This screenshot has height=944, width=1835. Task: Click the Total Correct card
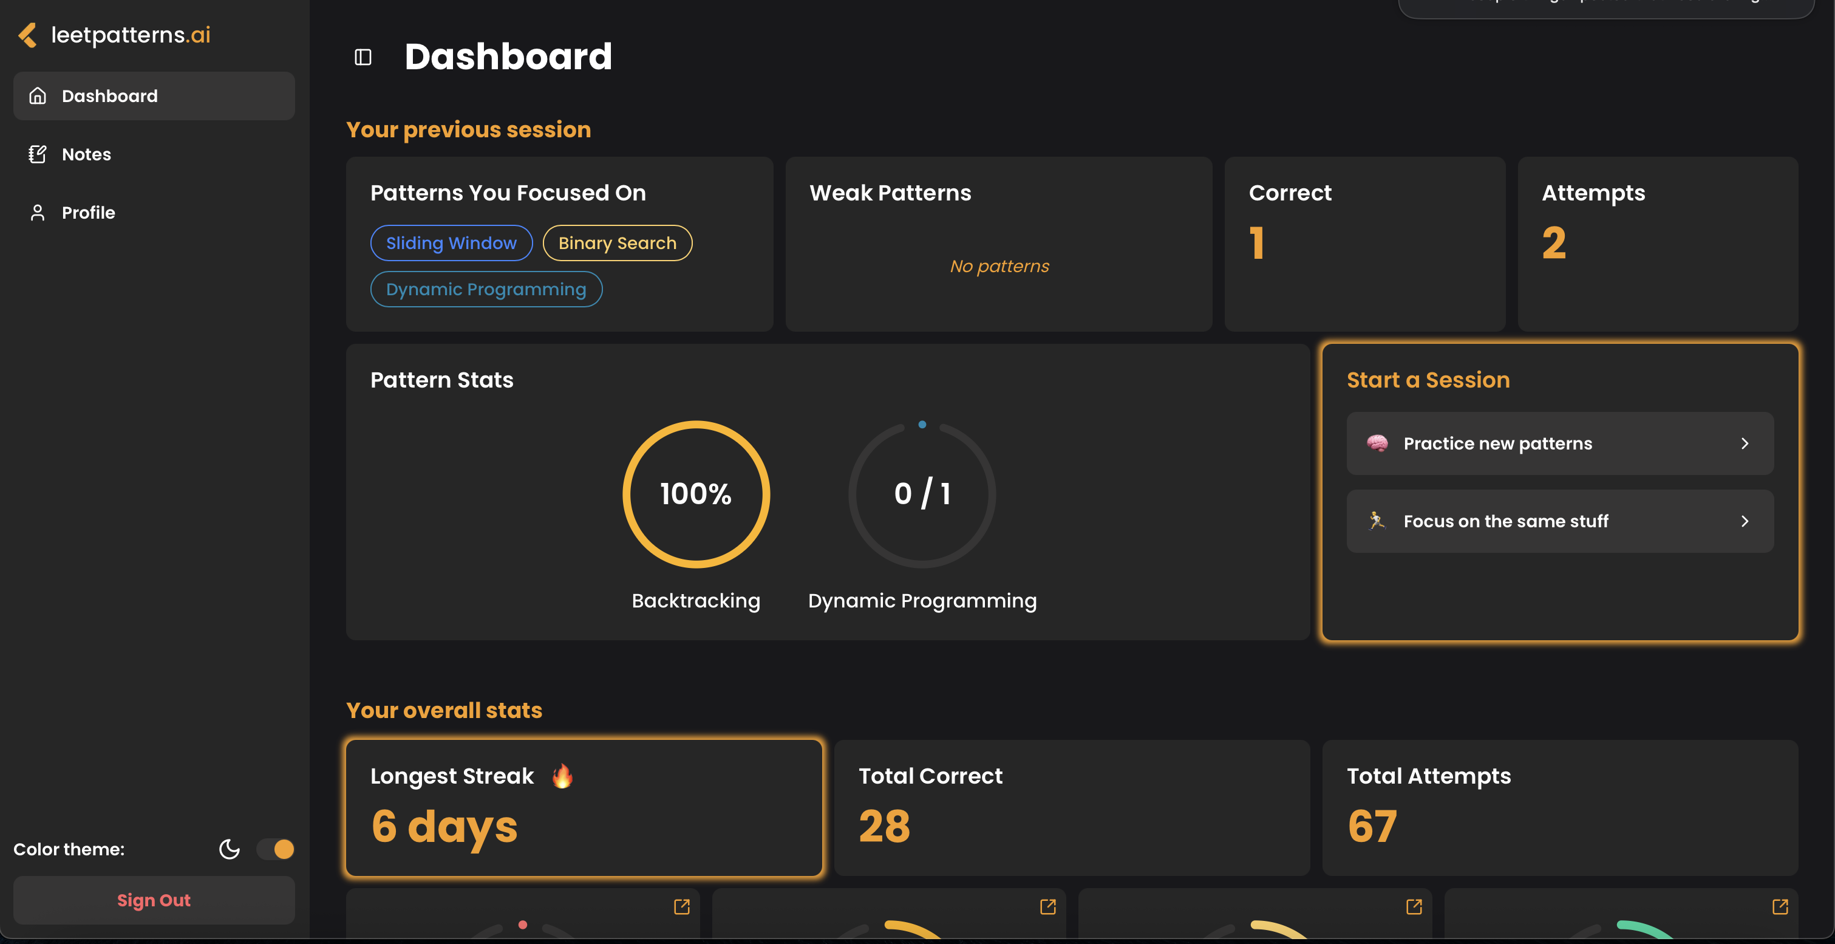1072,807
